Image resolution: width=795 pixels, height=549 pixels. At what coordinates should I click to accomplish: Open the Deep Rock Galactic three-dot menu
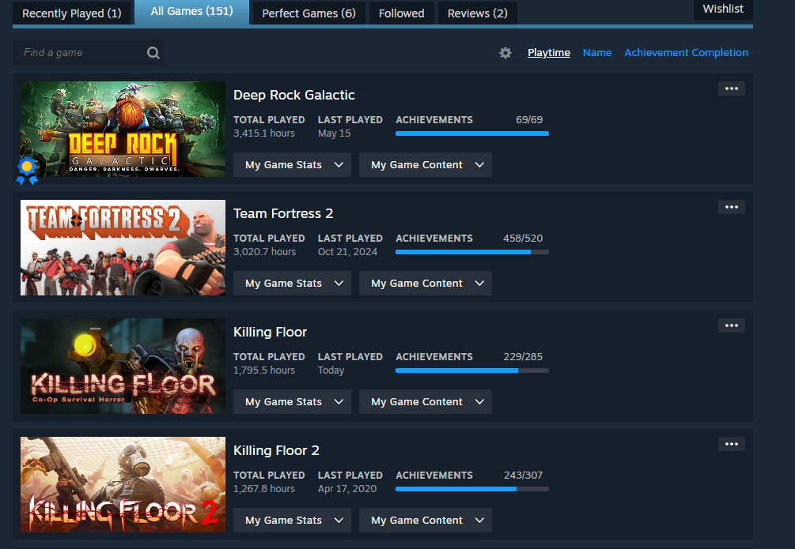coord(731,88)
